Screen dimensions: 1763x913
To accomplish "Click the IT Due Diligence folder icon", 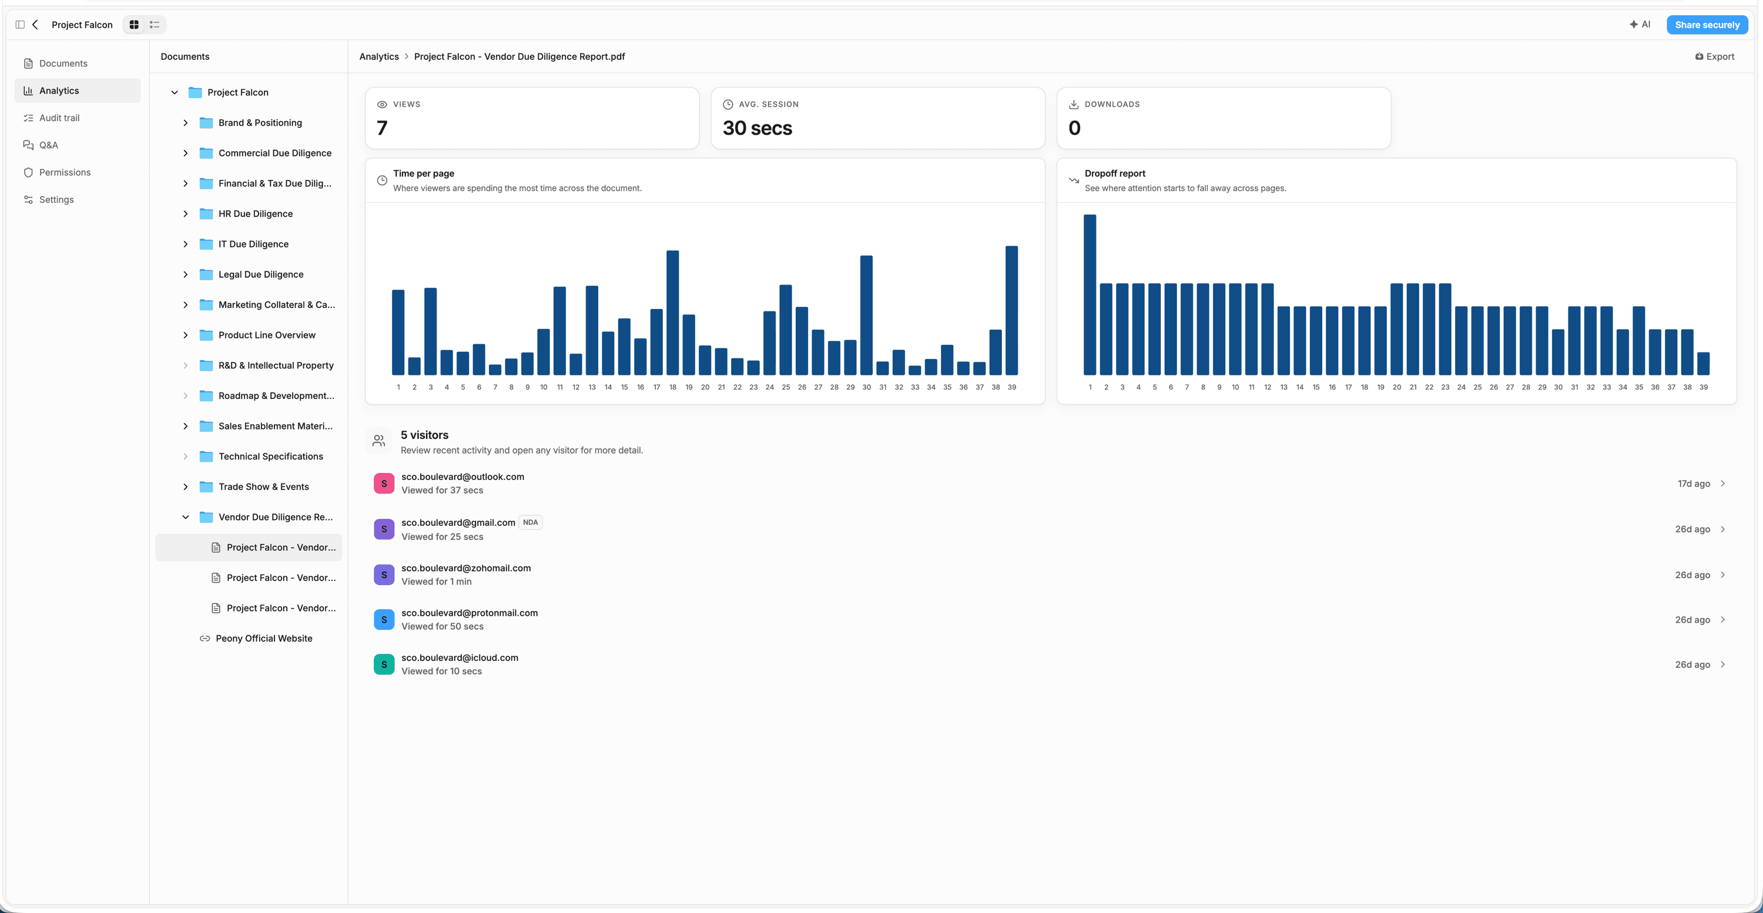I will (206, 244).
